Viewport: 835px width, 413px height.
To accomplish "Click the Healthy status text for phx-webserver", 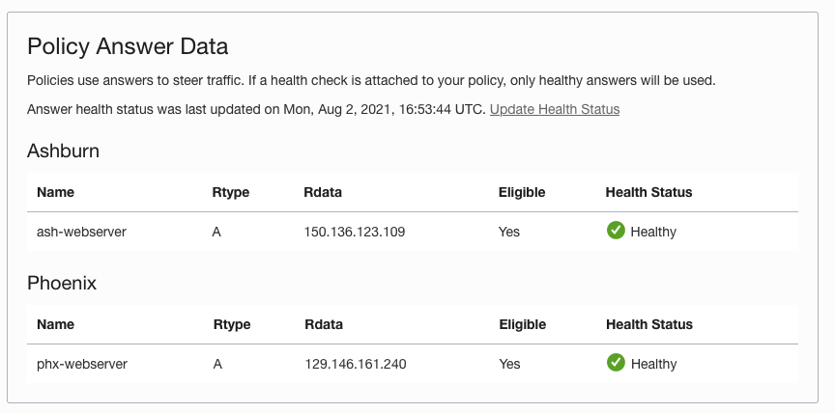I will pos(653,364).
